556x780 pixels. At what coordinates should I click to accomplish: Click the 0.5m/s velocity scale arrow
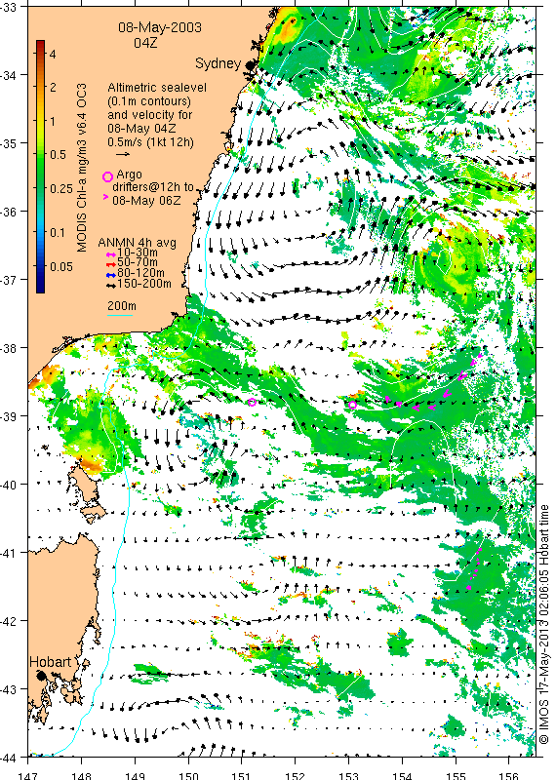tap(123, 154)
